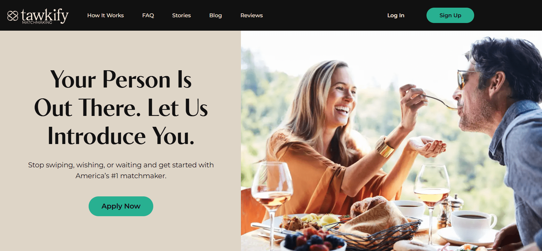Image resolution: width=542 pixels, height=251 pixels.
Task: Open the How It Works page
Action: [106, 15]
